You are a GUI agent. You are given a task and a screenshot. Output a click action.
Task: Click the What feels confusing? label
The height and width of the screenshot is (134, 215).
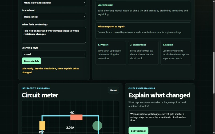pyautogui.click(x=35, y=24)
